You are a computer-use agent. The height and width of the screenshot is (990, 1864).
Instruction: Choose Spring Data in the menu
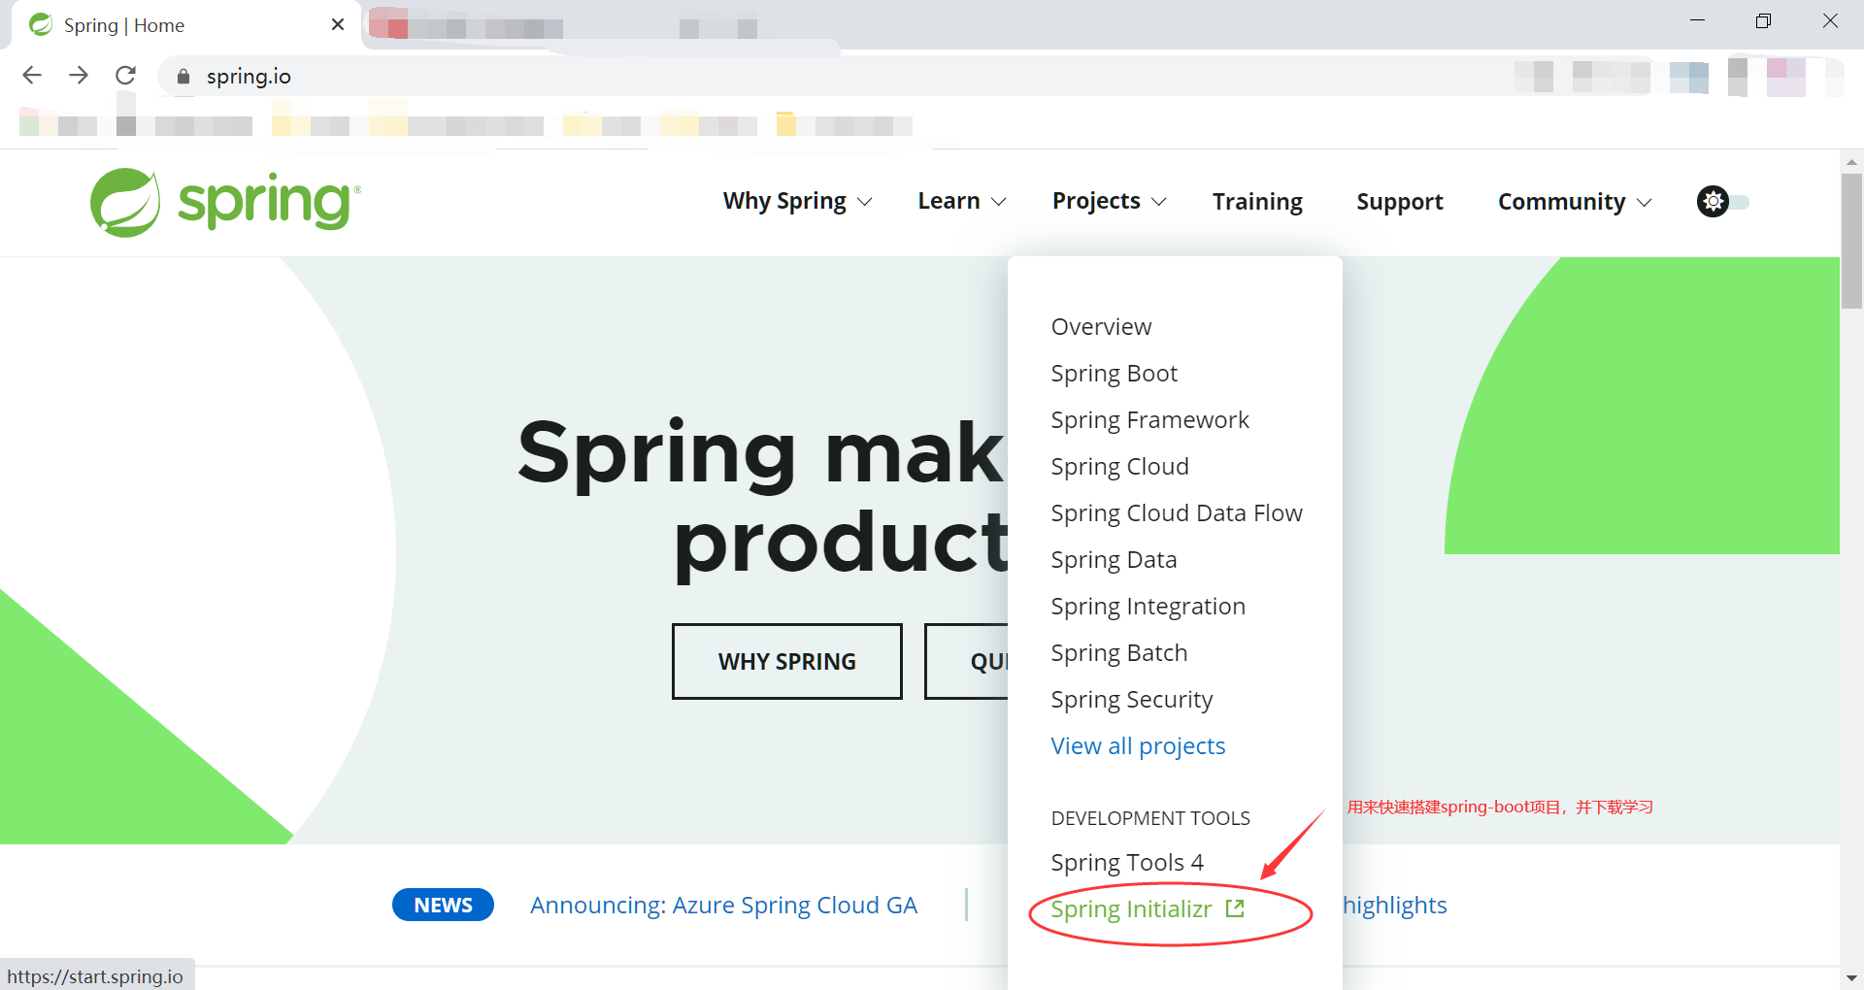[1114, 560]
